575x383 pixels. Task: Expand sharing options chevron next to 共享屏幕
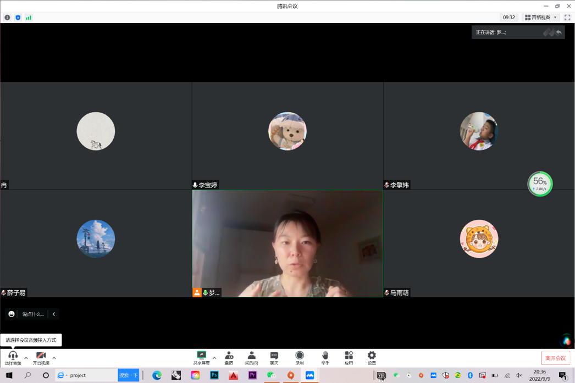pos(214,358)
